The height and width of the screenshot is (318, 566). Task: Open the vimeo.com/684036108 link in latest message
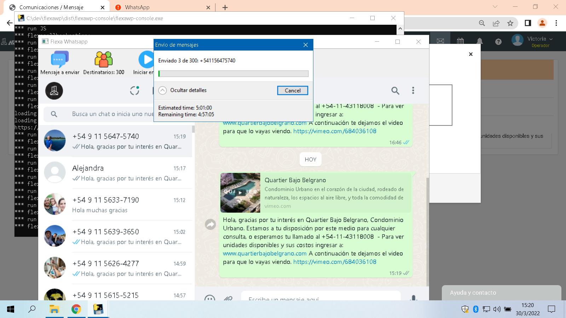tap(335, 262)
